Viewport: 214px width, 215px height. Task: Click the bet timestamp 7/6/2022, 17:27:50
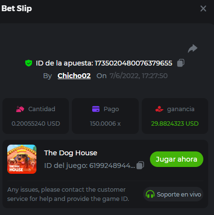point(139,76)
